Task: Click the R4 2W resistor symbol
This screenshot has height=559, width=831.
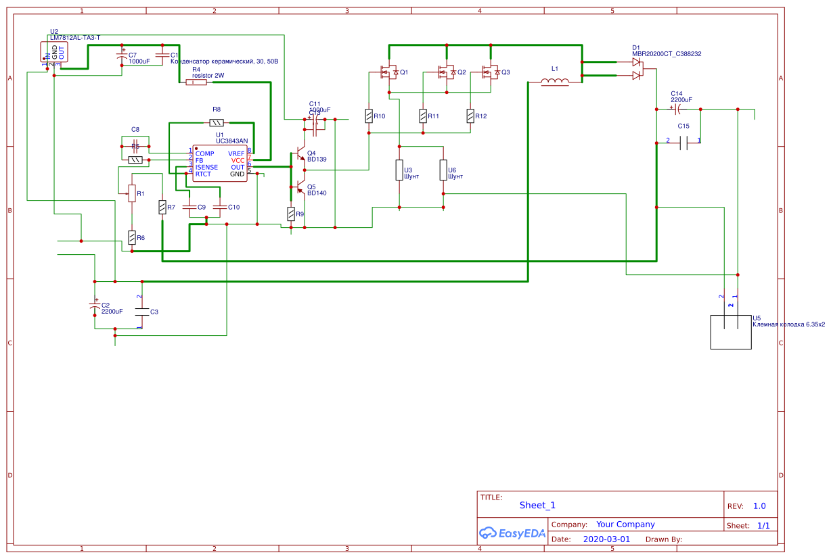Action: [x=196, y=82]
